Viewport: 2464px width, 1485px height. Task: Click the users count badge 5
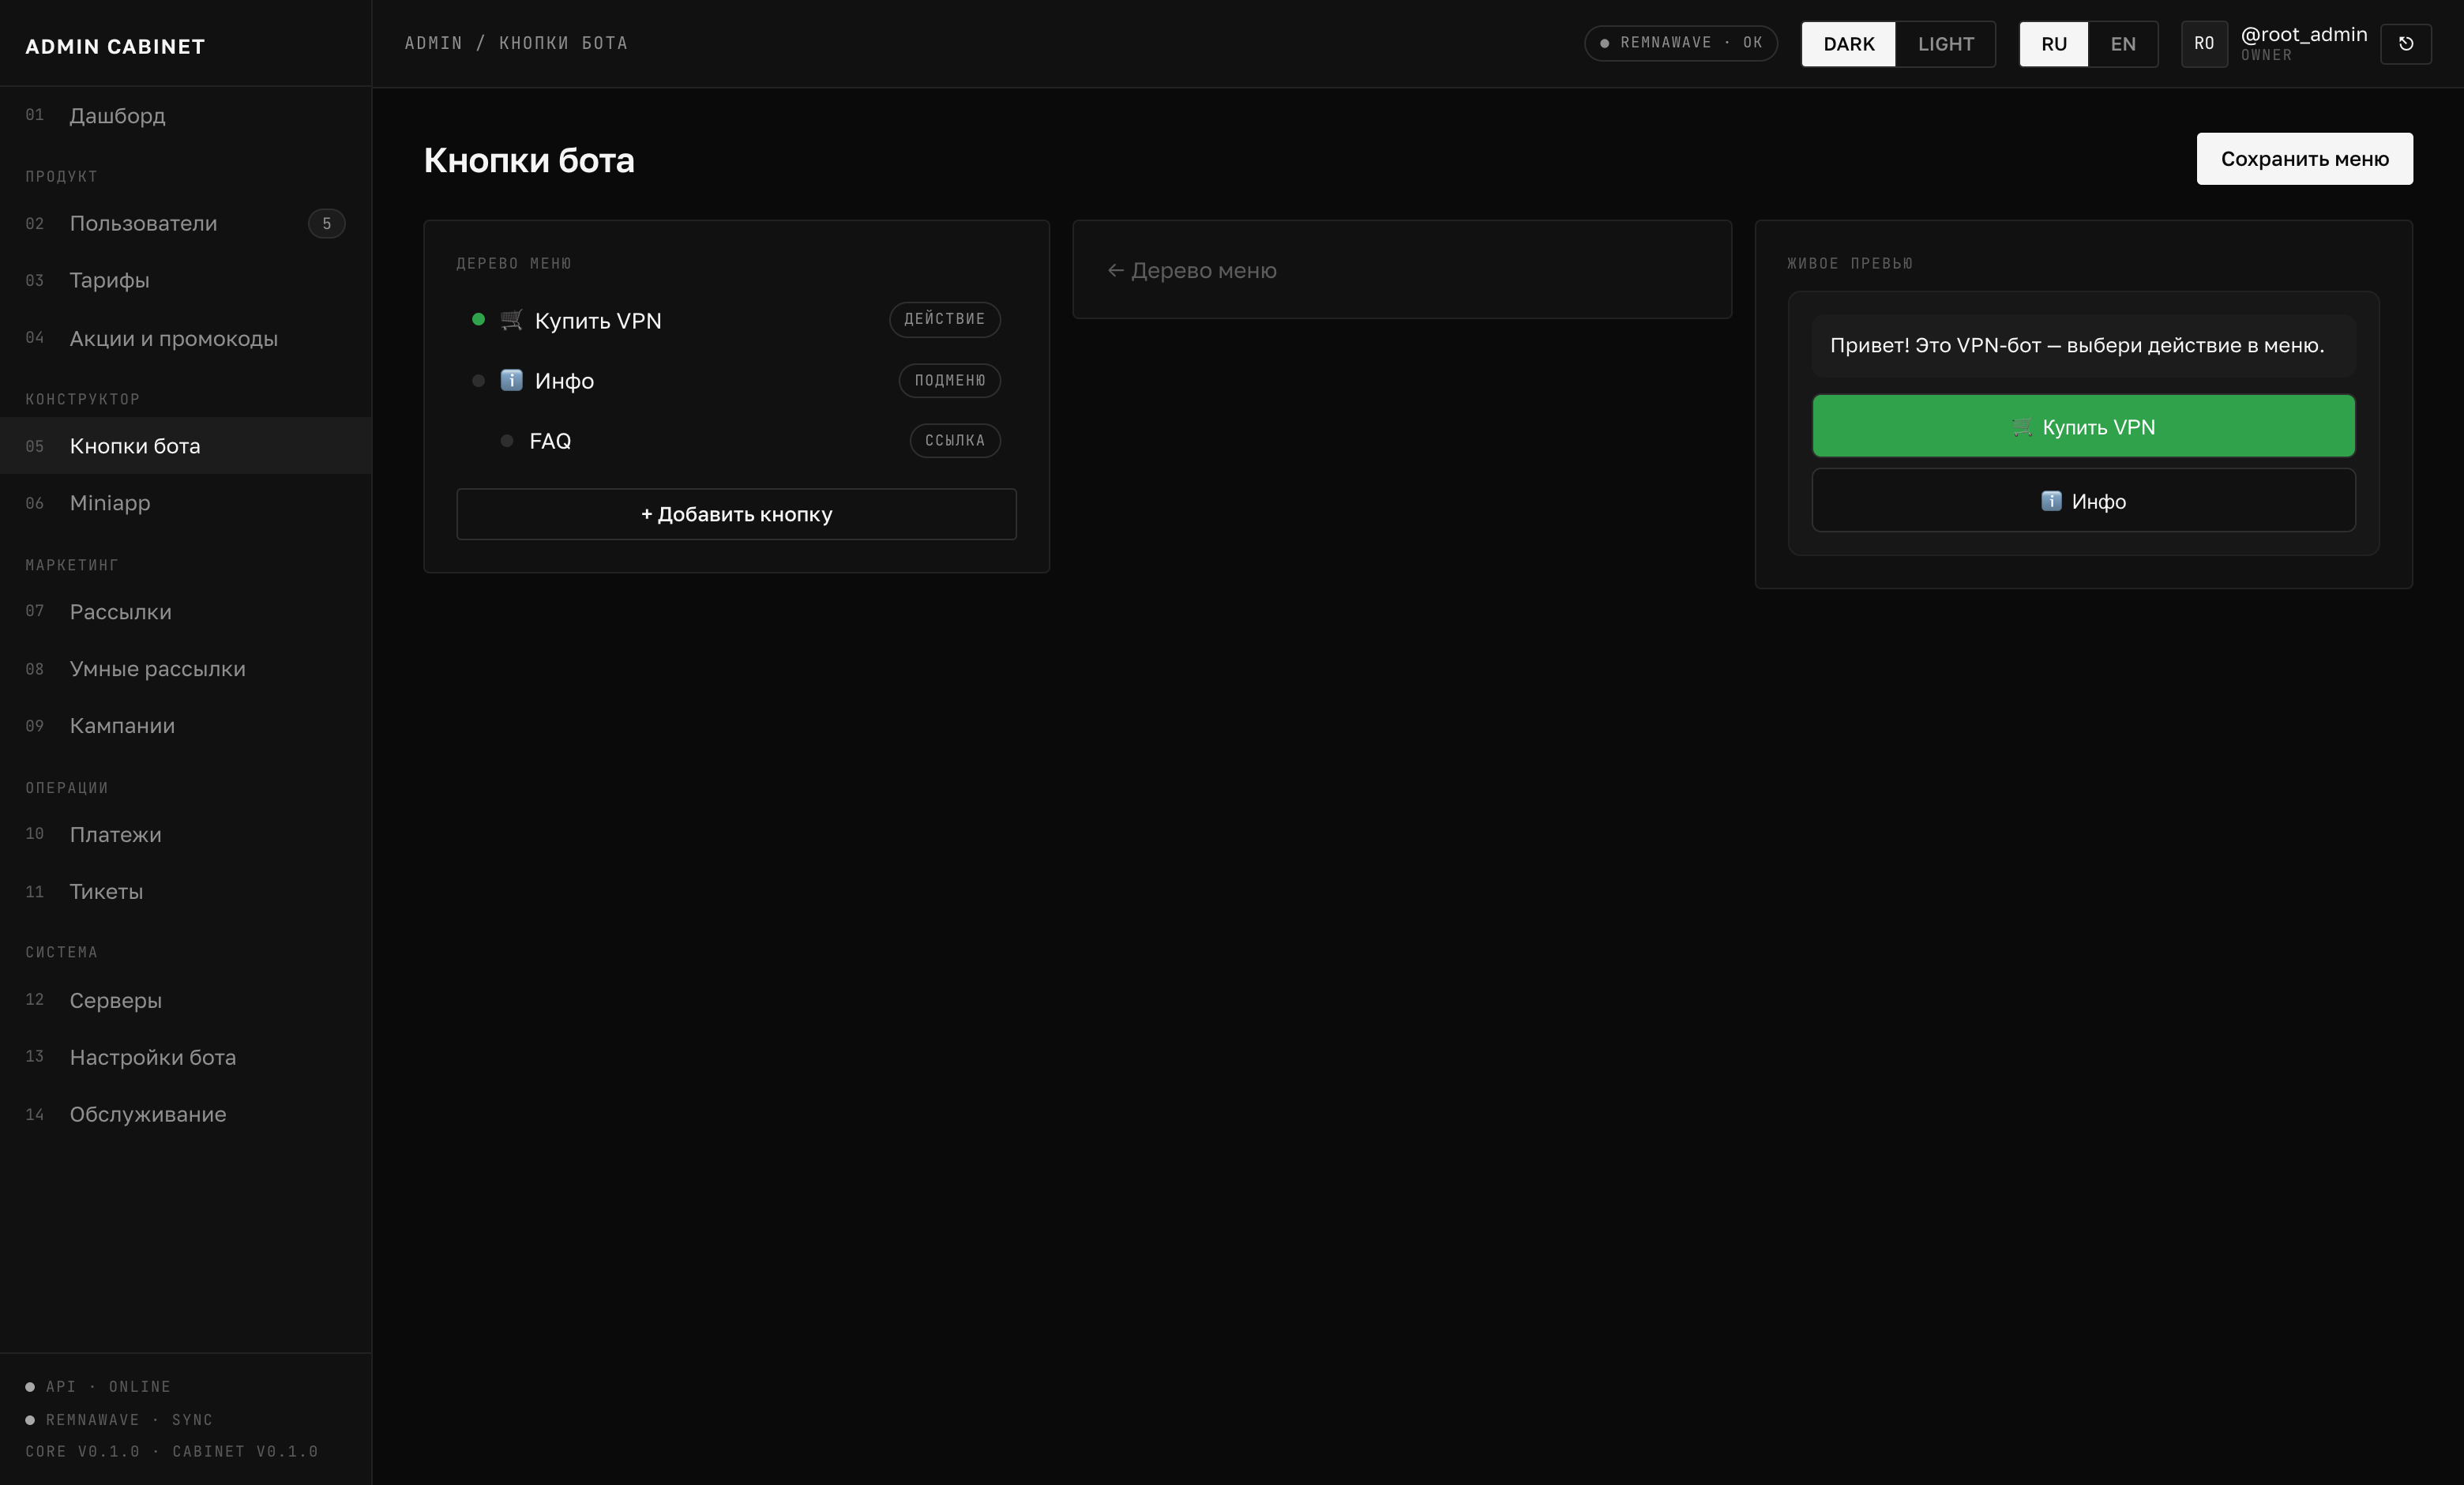pyautogui.click(x=326, y=223)
